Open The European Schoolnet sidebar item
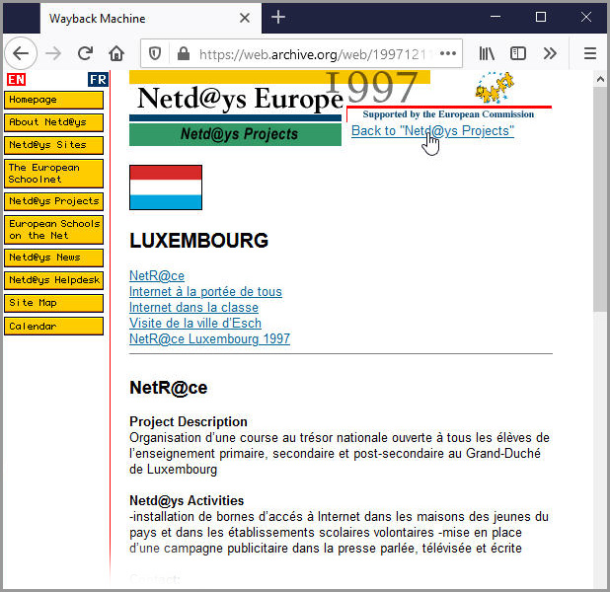This screenshot has width=610, height=592. (53, 174)
